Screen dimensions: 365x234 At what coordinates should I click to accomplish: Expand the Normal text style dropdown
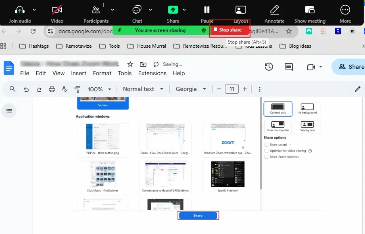pyautogui.click(x=143, y=89)
